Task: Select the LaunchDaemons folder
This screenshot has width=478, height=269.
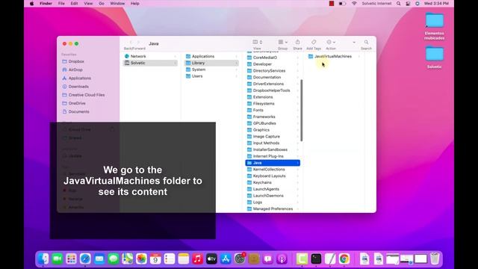Action: 273,196
